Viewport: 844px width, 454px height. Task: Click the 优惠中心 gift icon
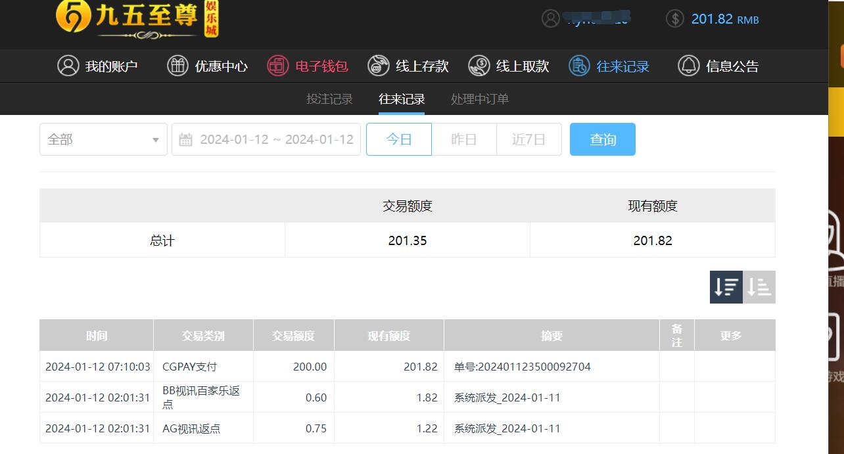(177, 66)
